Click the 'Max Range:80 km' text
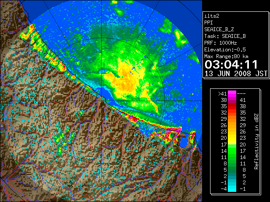Screen dimensions: 270x202 (226, 56)
